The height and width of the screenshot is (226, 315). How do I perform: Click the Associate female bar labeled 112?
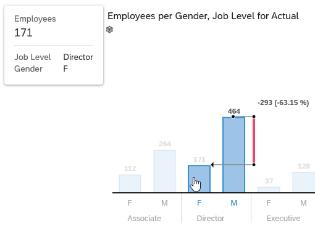130,183
